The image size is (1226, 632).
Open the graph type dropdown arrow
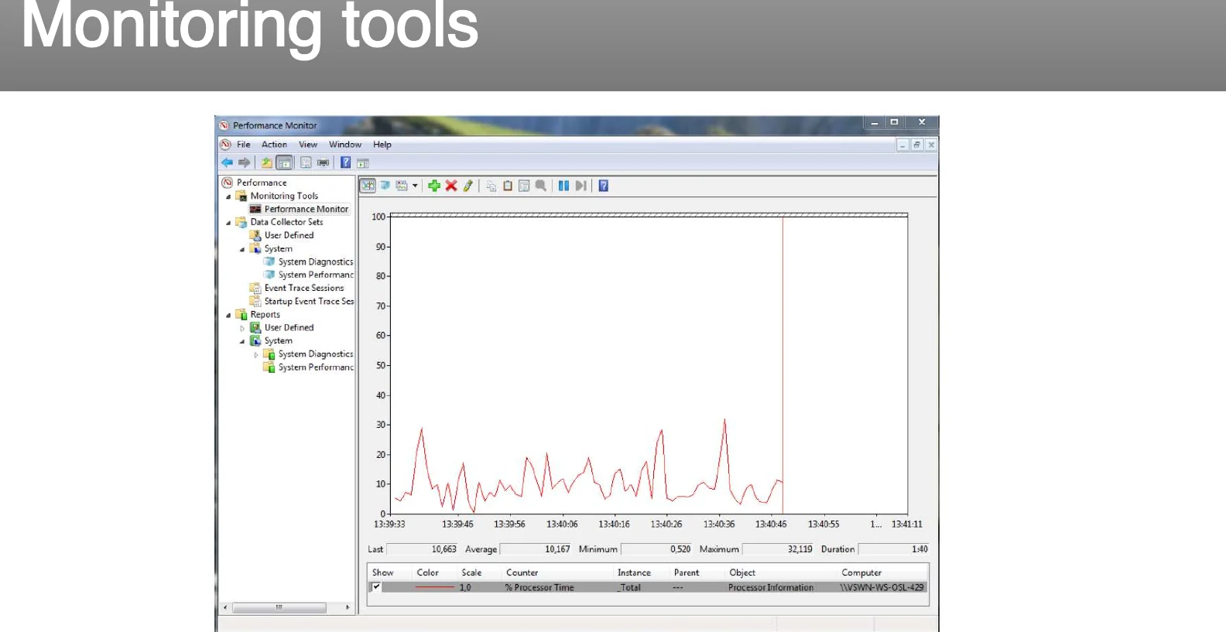(415, 186)
